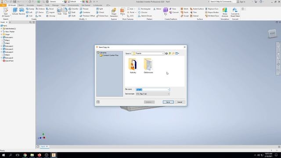Close the Save Copy As dialog
Viewport: 281px width, 158px height.
tap(184, 47)
